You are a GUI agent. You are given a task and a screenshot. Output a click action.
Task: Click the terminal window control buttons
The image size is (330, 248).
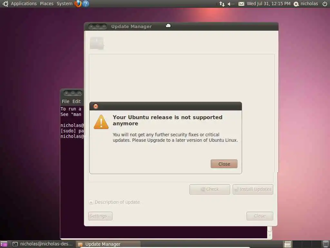click(73, 93)
